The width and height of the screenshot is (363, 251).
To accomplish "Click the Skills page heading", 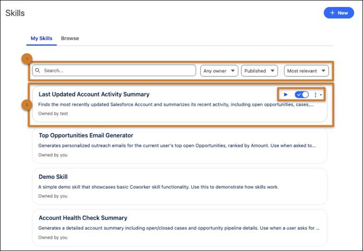I will coord(15,13).
